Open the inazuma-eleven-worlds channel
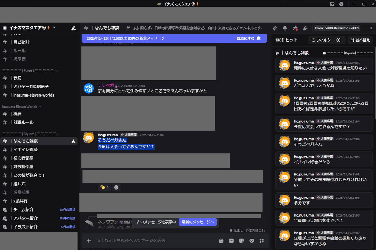The height and width of the screenshot is (250, 376). (39, 95)
